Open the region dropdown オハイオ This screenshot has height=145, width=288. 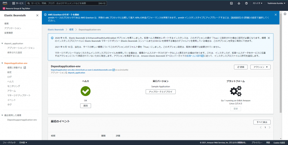tap(258, 3)
